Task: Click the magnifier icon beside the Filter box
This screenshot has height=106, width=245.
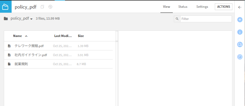Action: point(177,19)
